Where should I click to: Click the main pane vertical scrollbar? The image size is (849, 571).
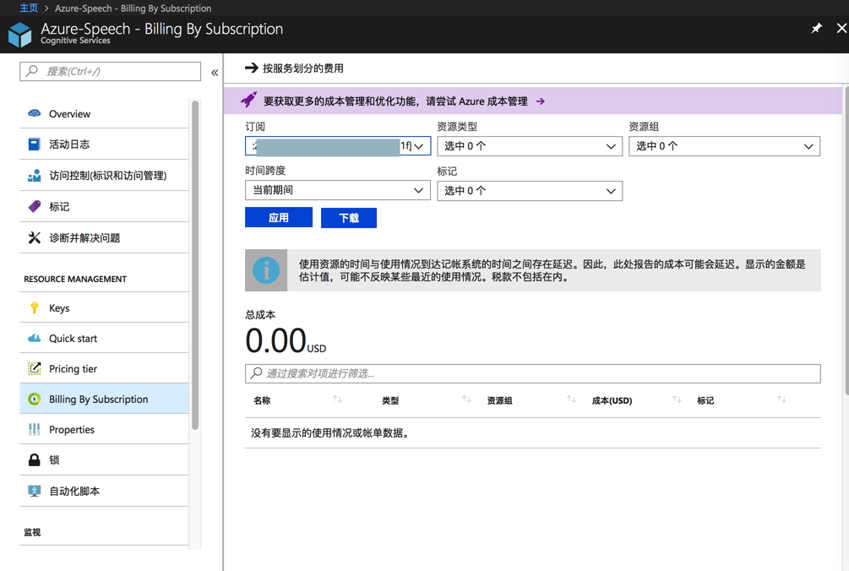[846, 241]
